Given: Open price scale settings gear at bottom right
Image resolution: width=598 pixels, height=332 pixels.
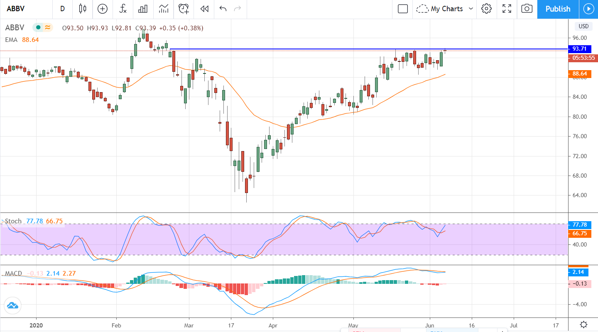Looking at the screenshot, I should point(583,325).
